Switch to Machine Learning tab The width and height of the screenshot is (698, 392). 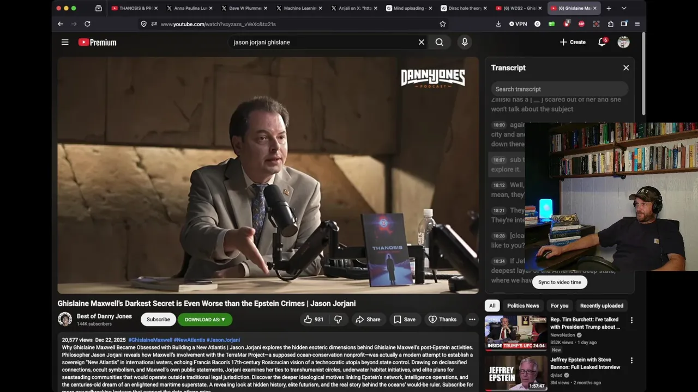tap(299, 8)
